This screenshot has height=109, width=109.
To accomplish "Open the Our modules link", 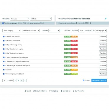I will tap(79, 91).
